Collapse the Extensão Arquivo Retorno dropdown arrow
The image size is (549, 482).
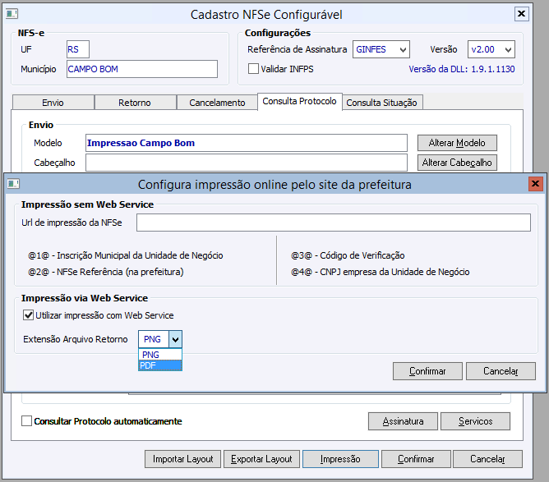[175, 339]
